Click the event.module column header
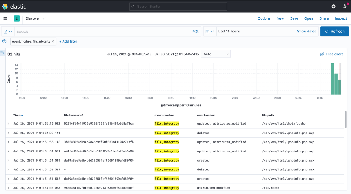The image size is (351, 194). click(x=164, y=115)
